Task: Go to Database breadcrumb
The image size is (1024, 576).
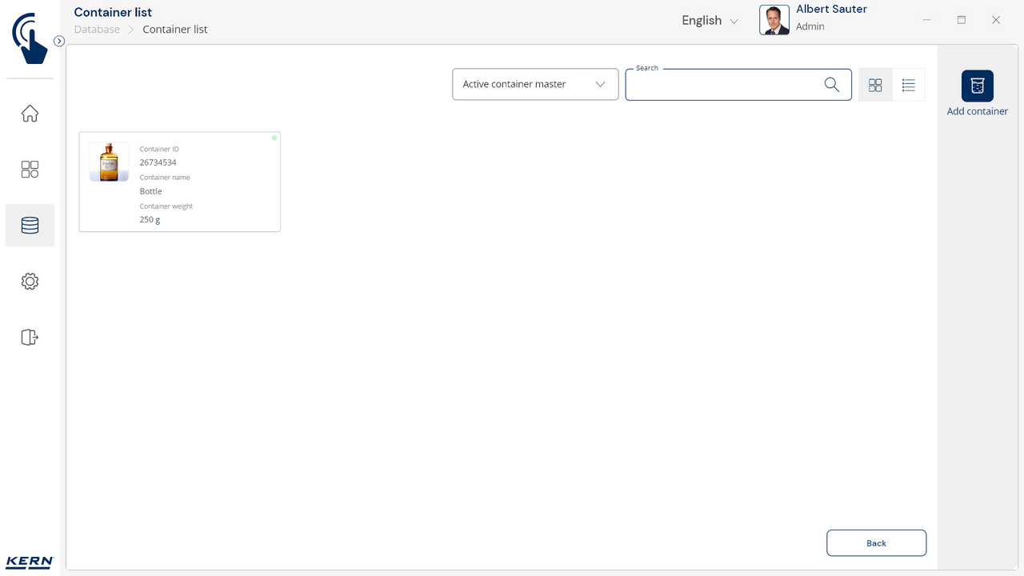Action: 97,30
